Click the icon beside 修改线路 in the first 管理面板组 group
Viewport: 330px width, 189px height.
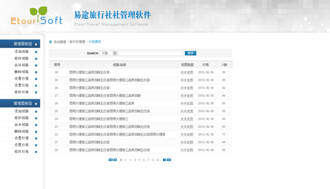point(36,58)
